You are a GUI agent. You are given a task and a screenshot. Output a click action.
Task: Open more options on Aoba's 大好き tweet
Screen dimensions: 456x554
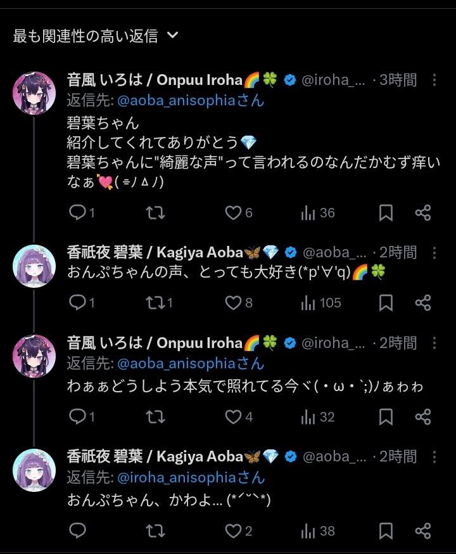click(x=434, y=252)
